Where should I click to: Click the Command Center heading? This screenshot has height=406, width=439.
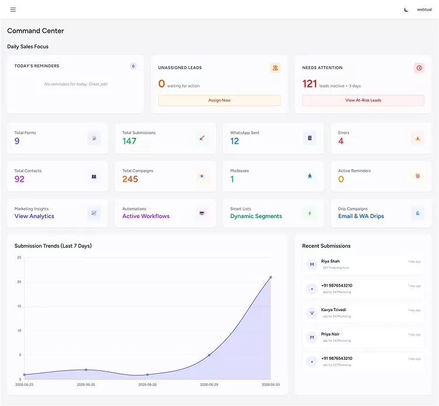tap(36, 31)
